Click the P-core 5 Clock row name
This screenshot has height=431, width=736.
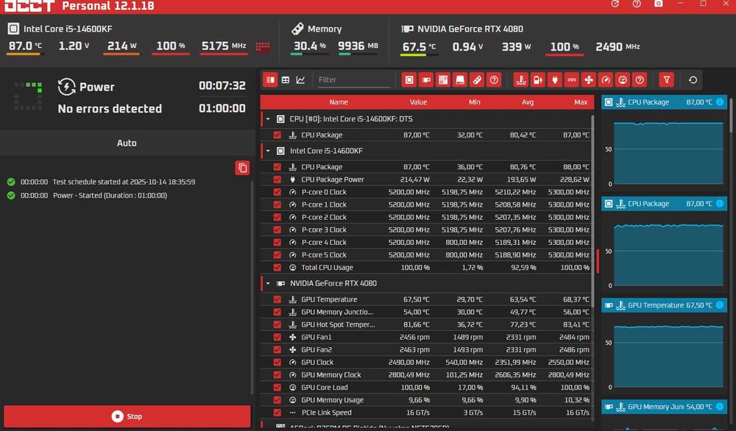click(x=324, y=254)
